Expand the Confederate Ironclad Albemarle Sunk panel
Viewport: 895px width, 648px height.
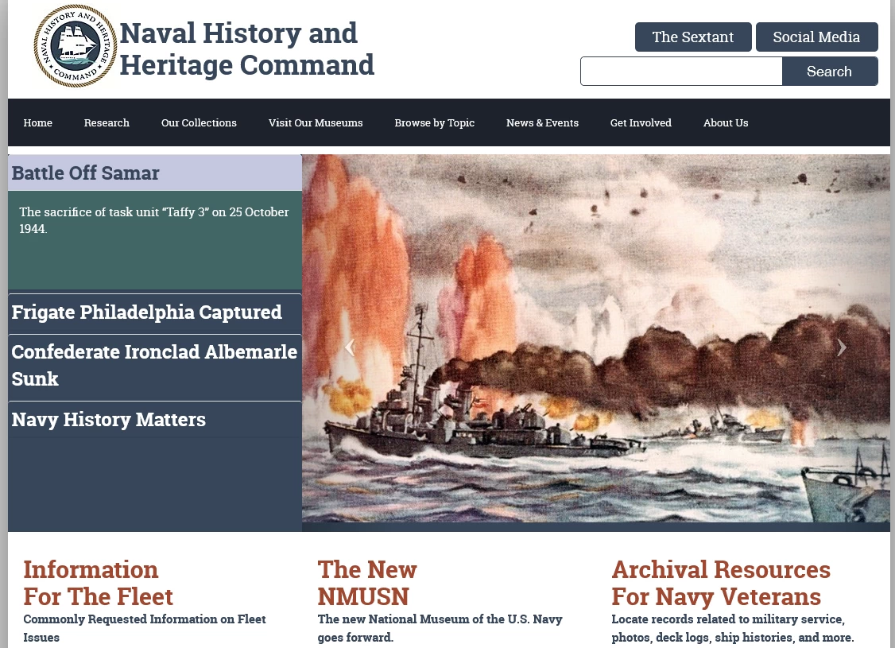tap(155, 366)
